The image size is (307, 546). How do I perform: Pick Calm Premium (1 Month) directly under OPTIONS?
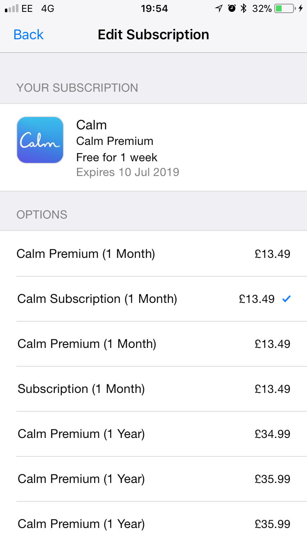click(x=153, y=254)
